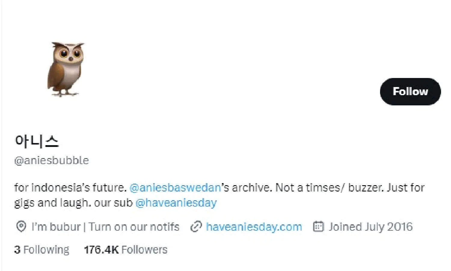Screen dimensions: 451x271
Task: Open the 3 Following list
Action: [41, 250]
